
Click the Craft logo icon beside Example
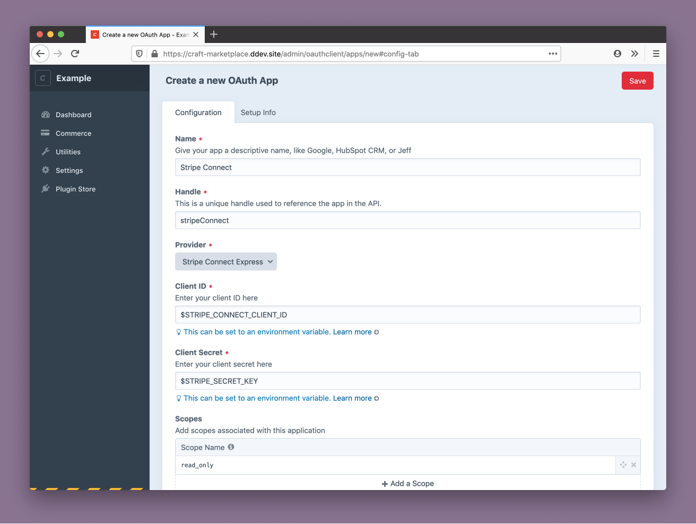pos(43,78)
